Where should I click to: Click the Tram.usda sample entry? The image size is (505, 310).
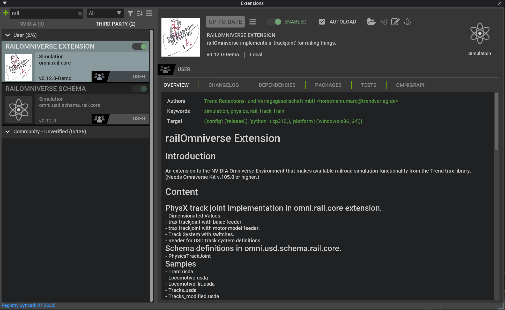[x=181, y=272]
